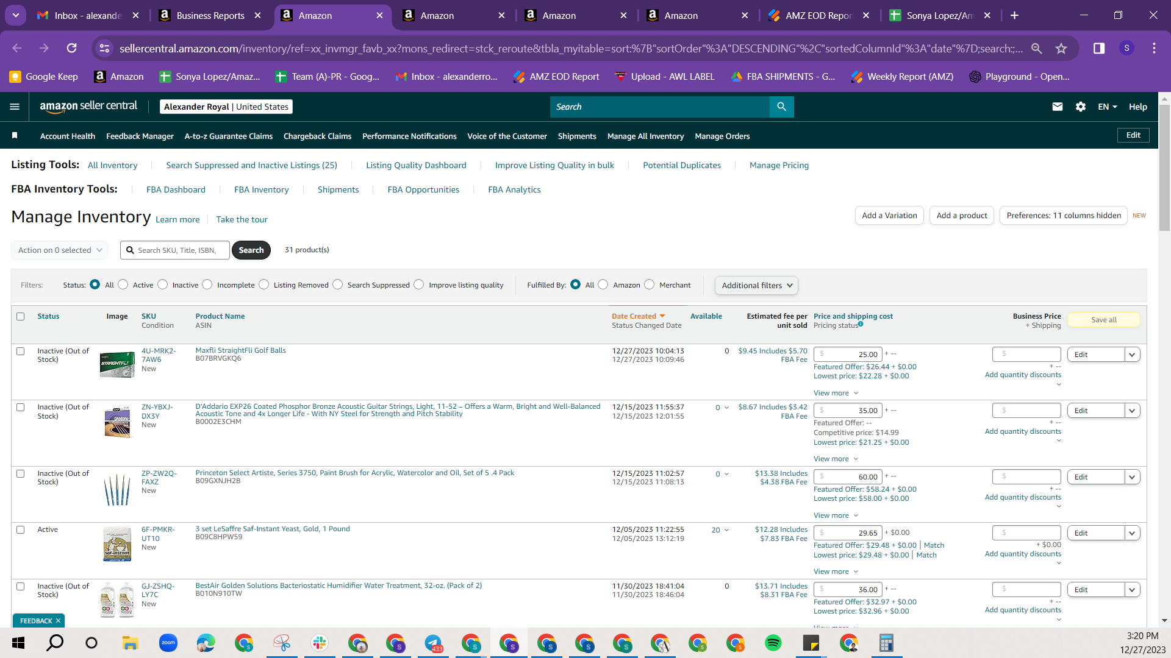Open Google Keep bookmark
The height and width of the screenshot is (658, 1171).
click(44, 76)
